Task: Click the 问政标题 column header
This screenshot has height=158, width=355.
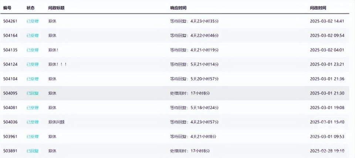Action: [x=56, y=8]
